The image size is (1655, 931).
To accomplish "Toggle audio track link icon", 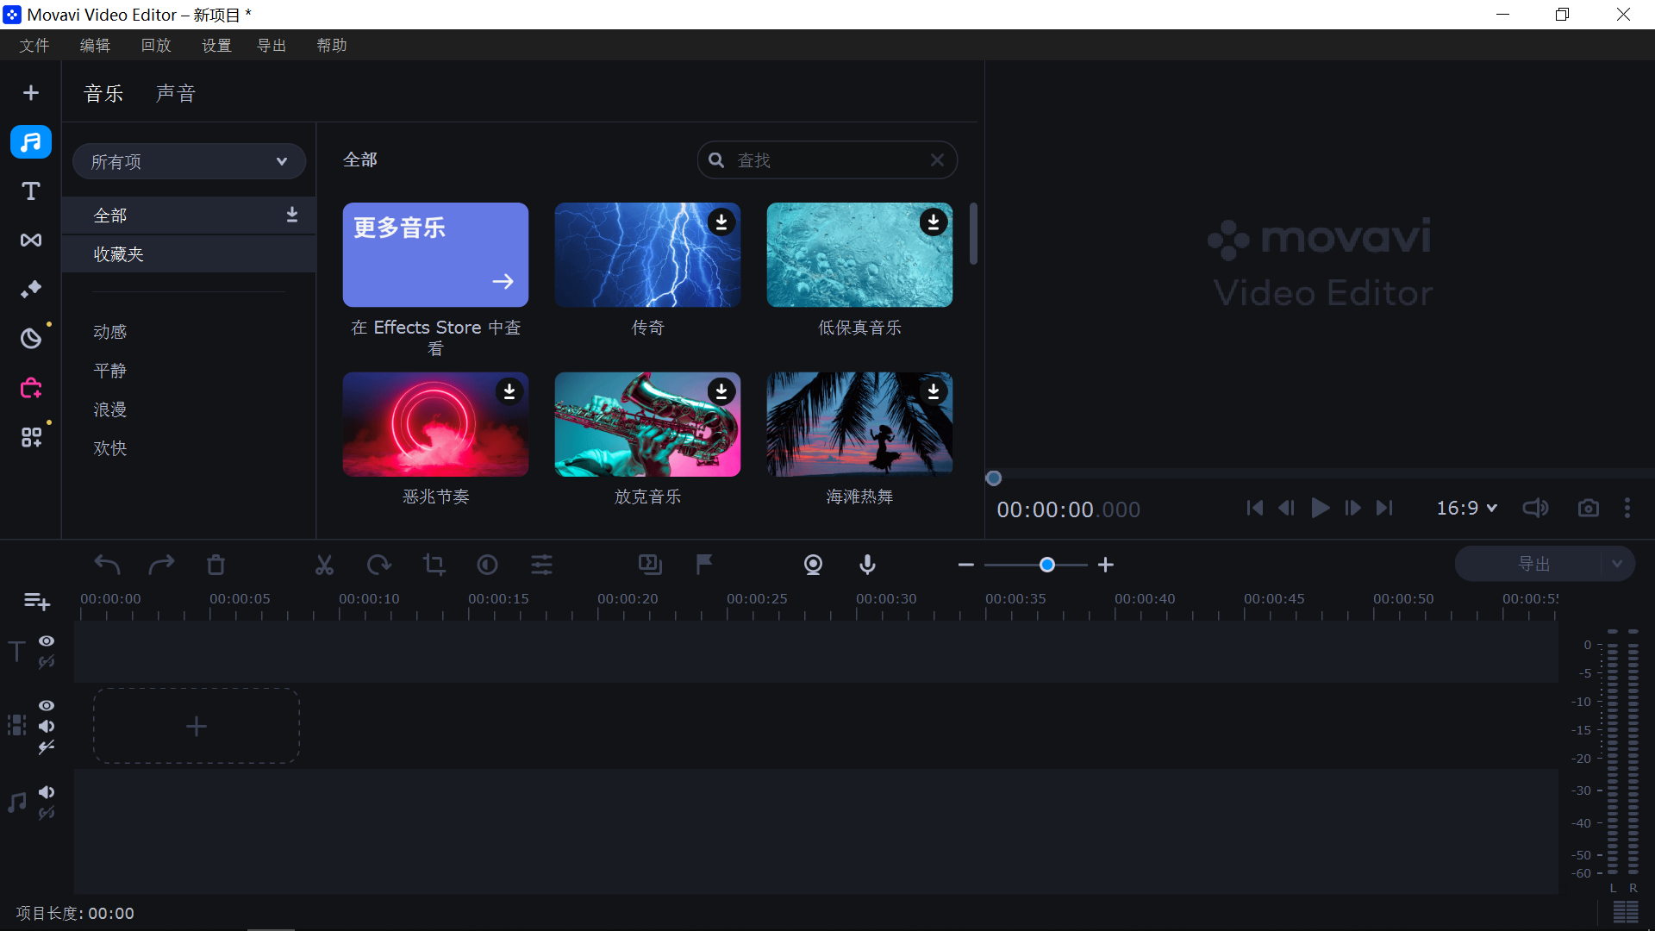I will 47,813.
